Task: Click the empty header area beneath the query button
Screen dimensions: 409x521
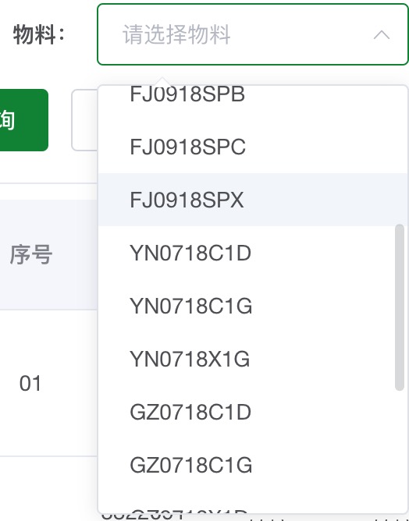Action: 48,192
